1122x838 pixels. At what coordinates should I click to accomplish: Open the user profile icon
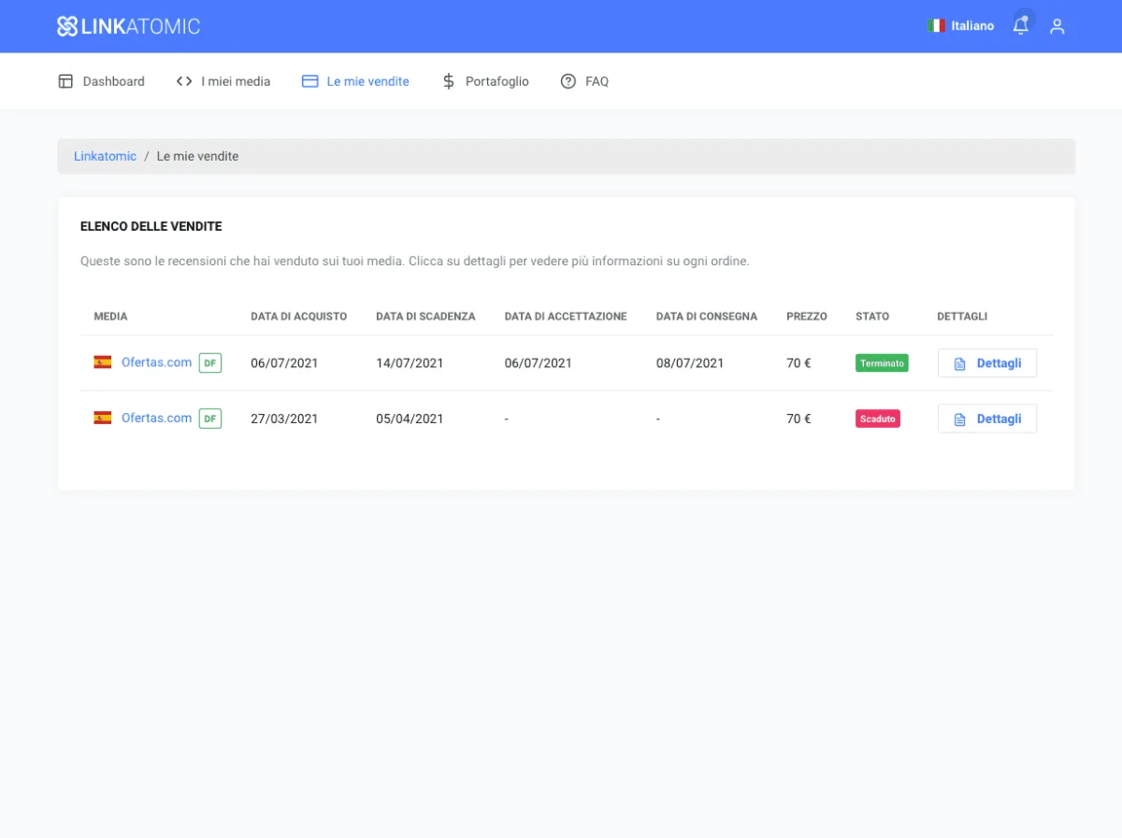[1057, 26]
